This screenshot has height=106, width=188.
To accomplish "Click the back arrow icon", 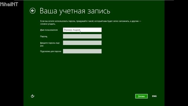I will 33,11.
